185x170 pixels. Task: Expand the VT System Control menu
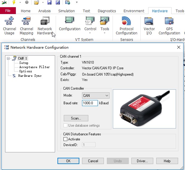point(90,25)
